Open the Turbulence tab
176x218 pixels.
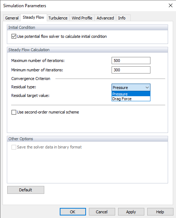pos(58,18)
